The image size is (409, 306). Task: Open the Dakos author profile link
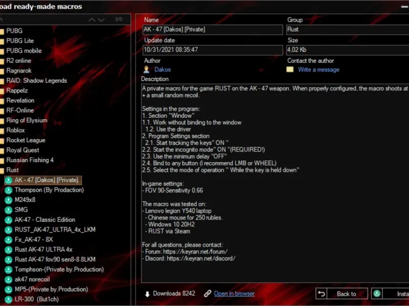click(x=163, y=70)
